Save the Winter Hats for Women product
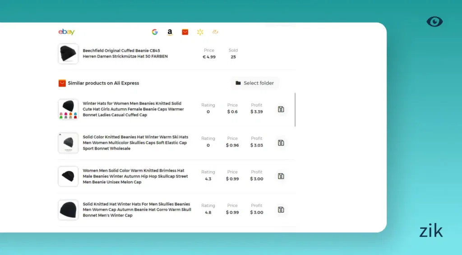 pyautogui.click(x=281, y=109)
